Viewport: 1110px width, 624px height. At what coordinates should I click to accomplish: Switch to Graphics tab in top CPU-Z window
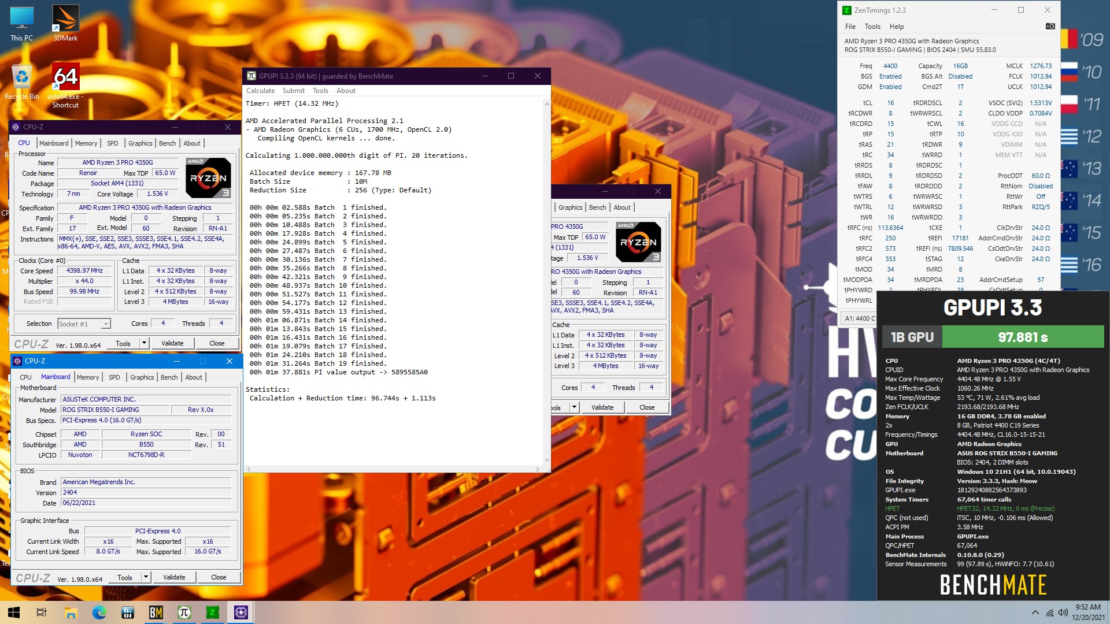140,143
